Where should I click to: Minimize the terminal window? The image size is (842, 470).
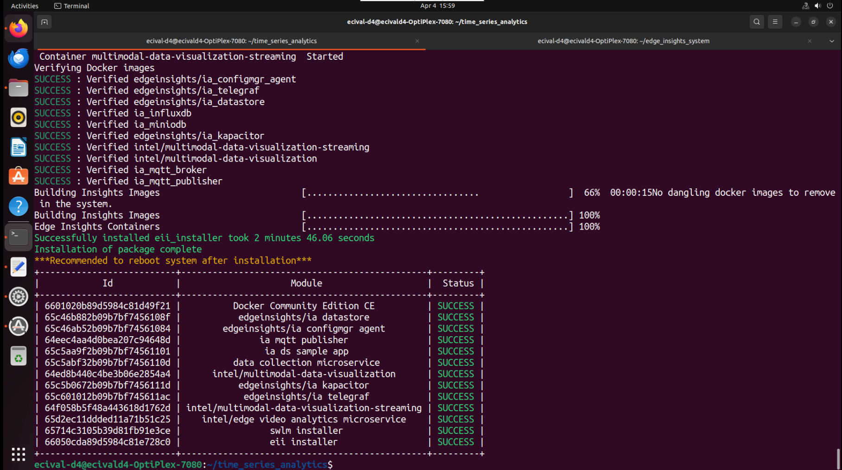tap(796, 22)
